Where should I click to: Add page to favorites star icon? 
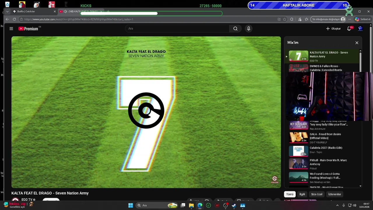[285, 19]
